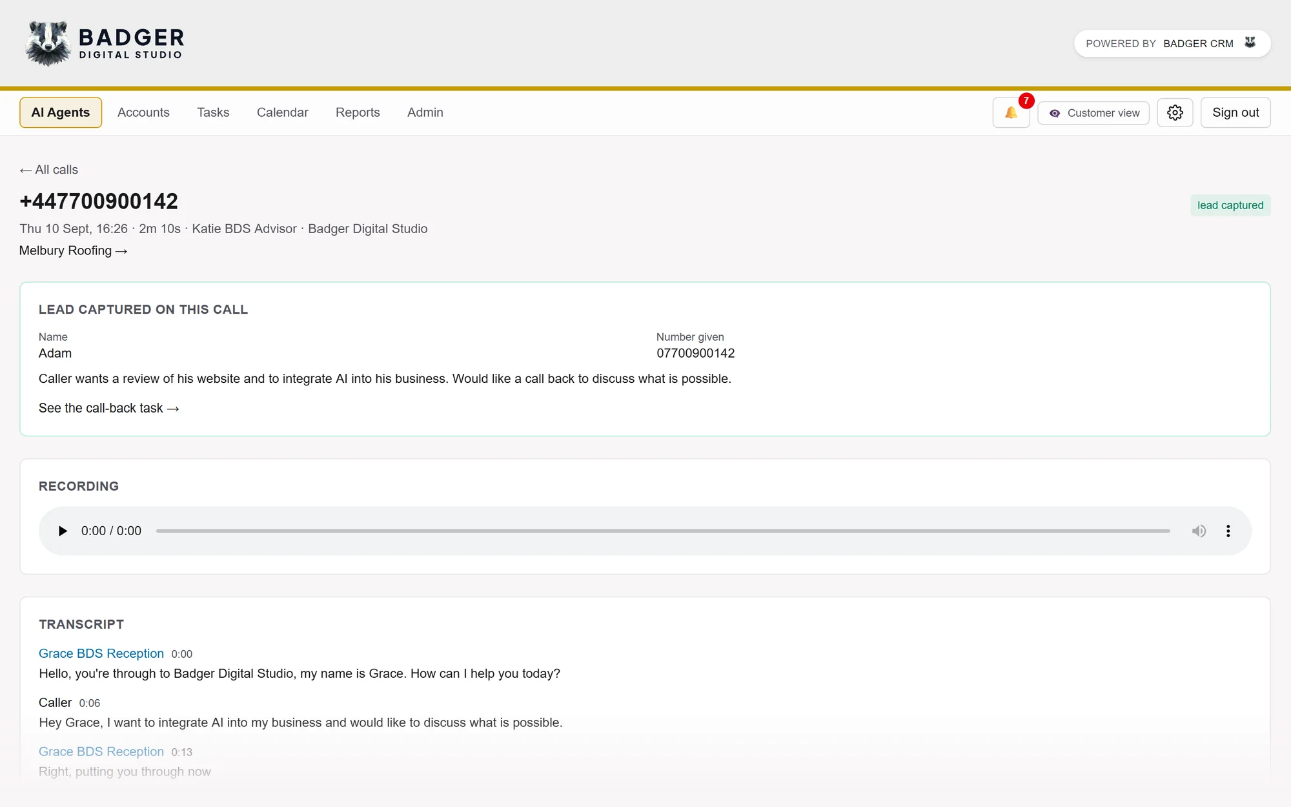The height and width of the screenshot is (807, 1291).
Task: Click the call summary about website review
Action: pos(385,379)
